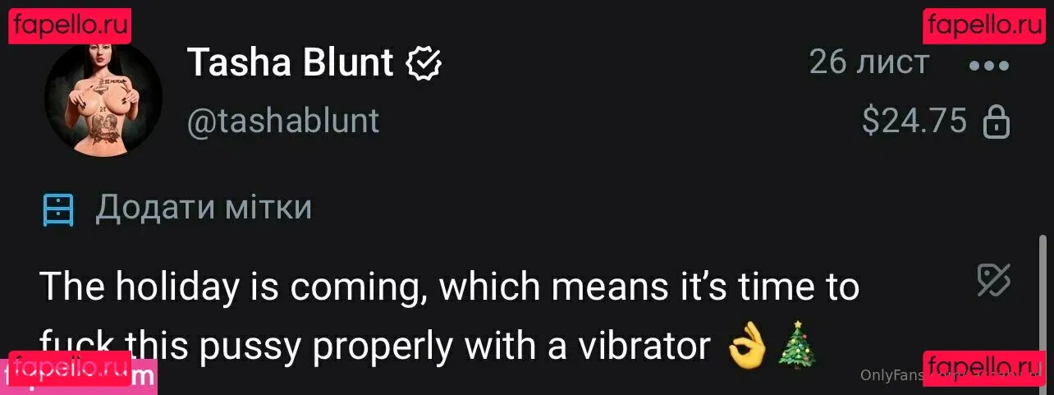The width and height of the screenshot is (1054, 395).
Task: Click the blue labels icon before Додати мітки
Action: click(58, 210)
